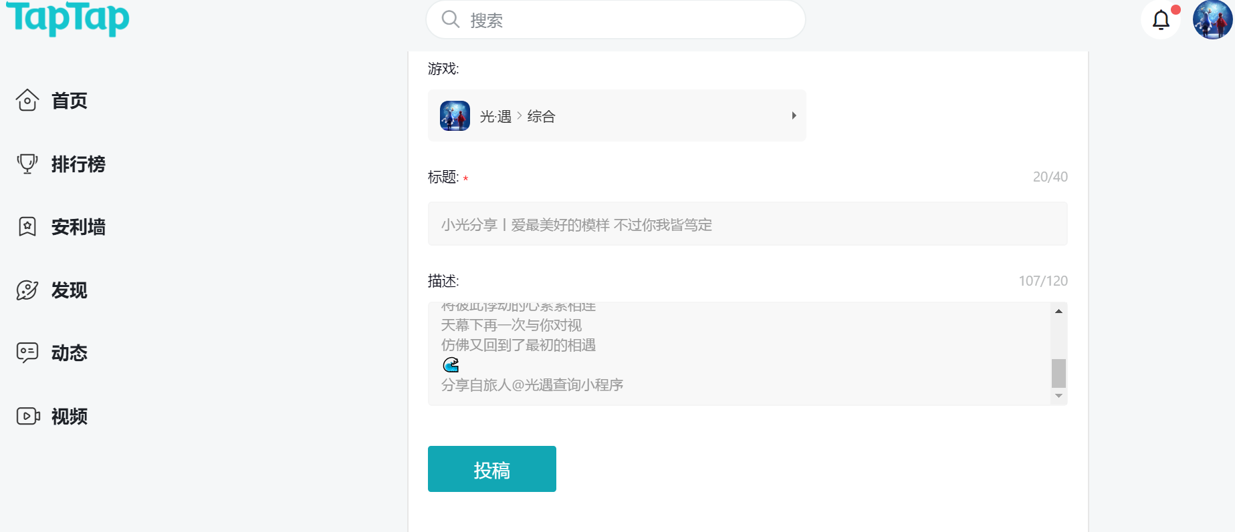
Task: Open the 光·遇 综合 game selection box
Action: coord(616,115)
